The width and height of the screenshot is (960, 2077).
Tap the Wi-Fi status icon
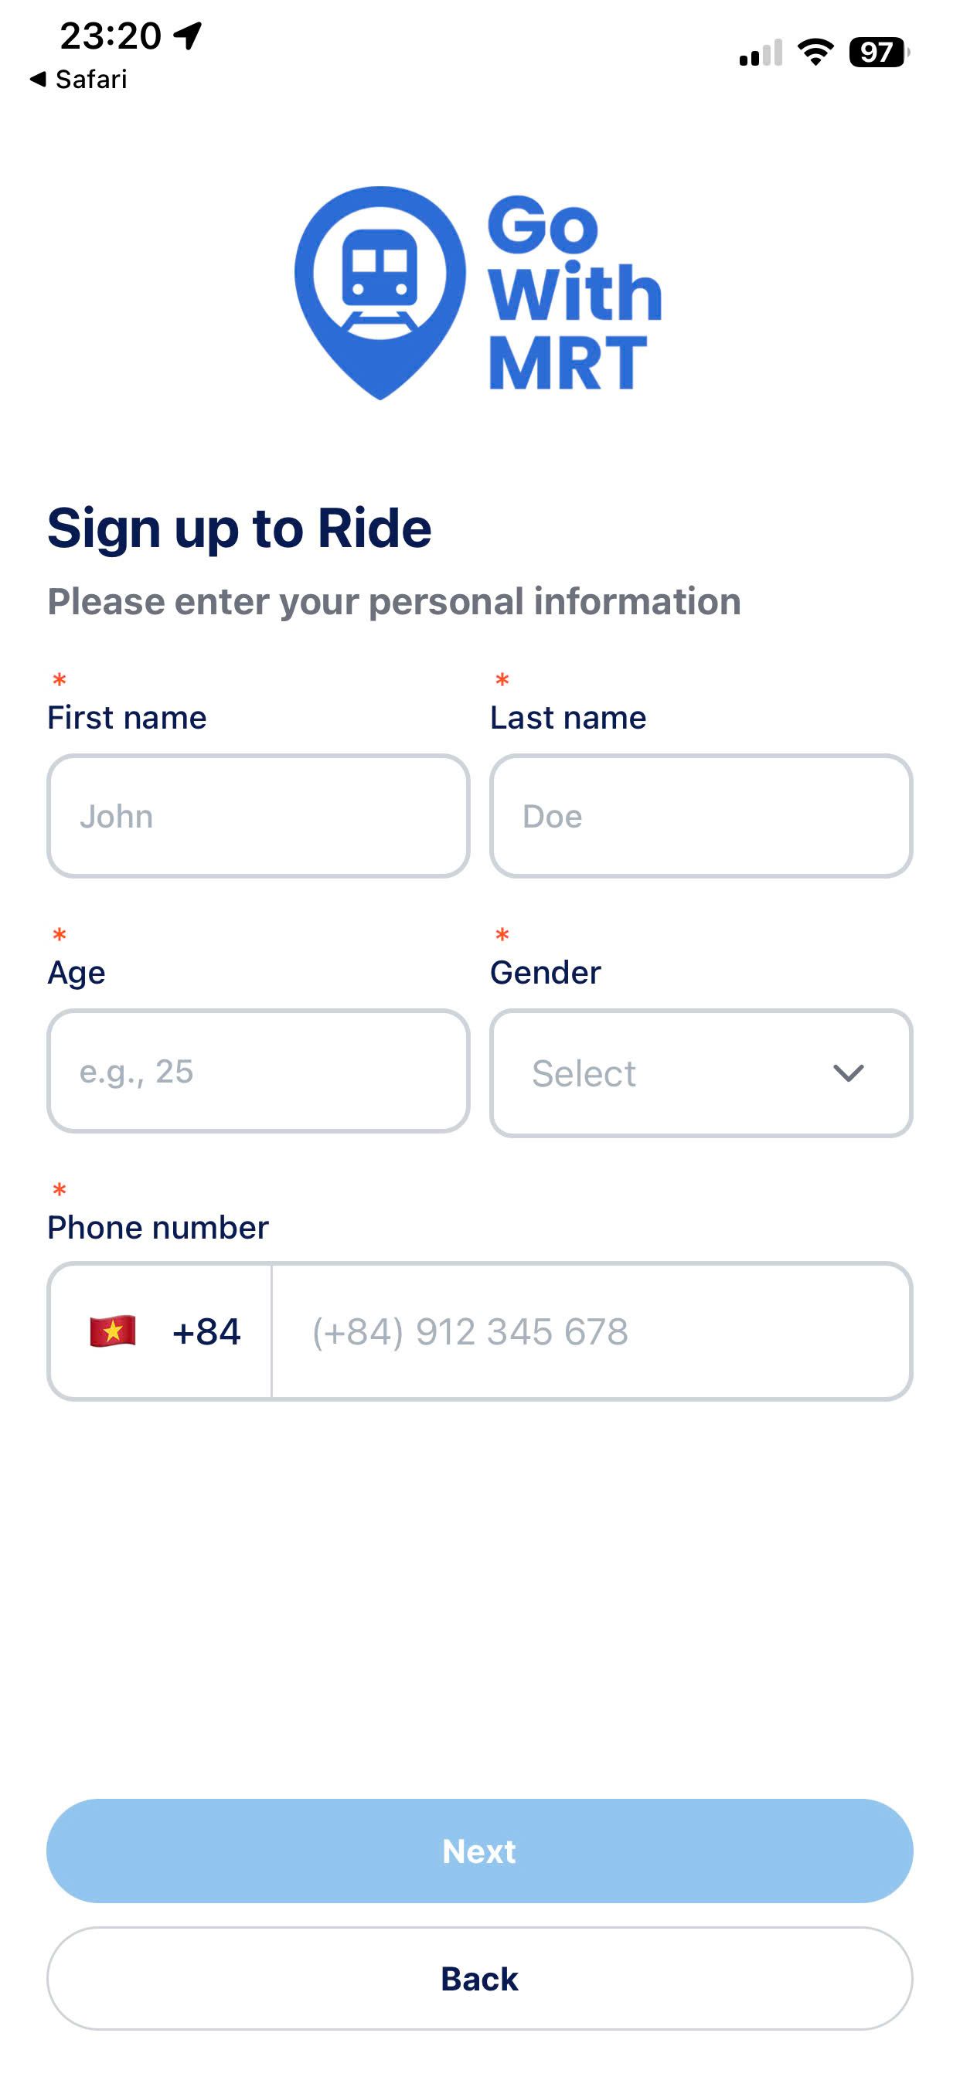click(815, 53)
